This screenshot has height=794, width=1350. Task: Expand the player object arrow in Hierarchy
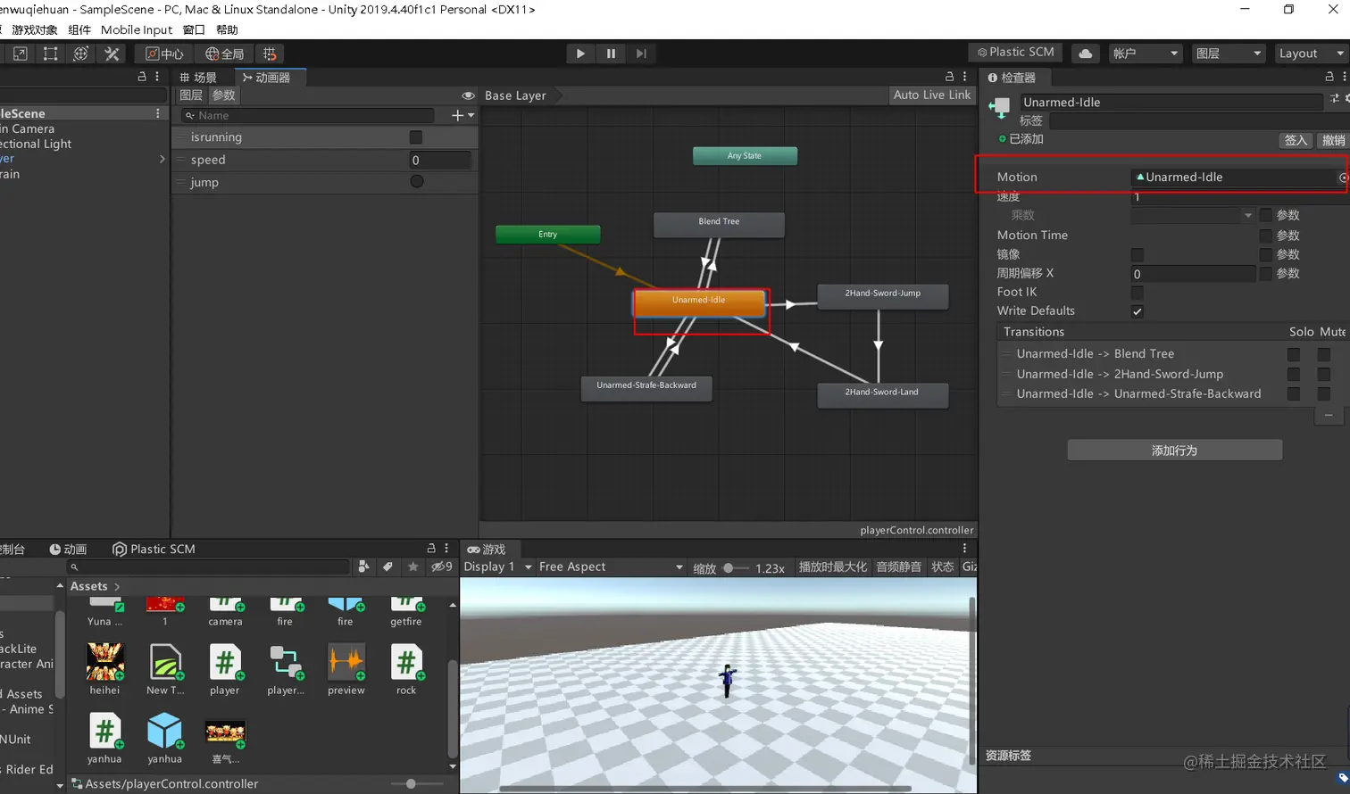pos(162,159)
